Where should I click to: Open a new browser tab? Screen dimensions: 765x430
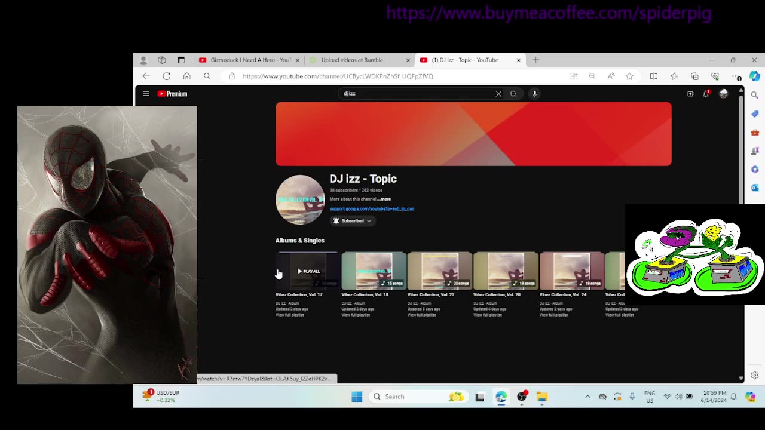[536, 60]
